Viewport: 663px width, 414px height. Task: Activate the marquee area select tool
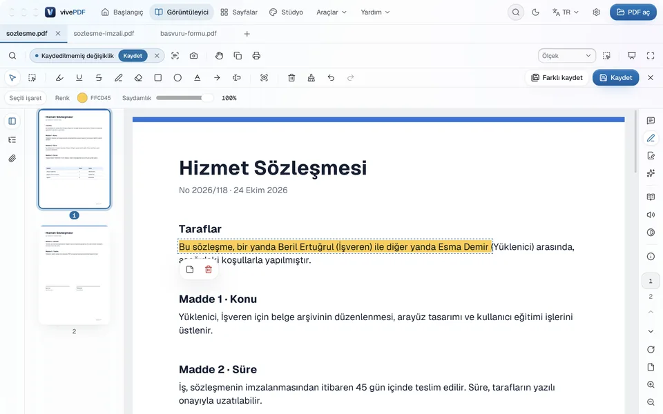(32, 78)
